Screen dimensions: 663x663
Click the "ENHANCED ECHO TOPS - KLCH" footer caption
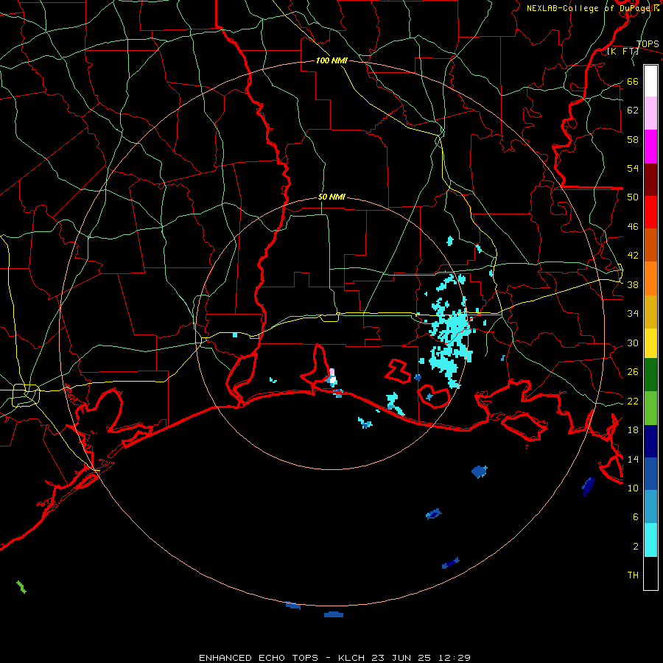coord(282,658)
